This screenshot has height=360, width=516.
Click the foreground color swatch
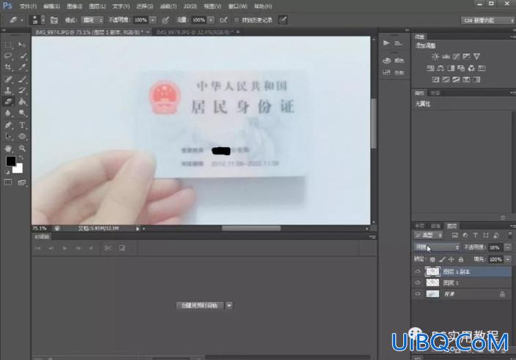[10, 161]
